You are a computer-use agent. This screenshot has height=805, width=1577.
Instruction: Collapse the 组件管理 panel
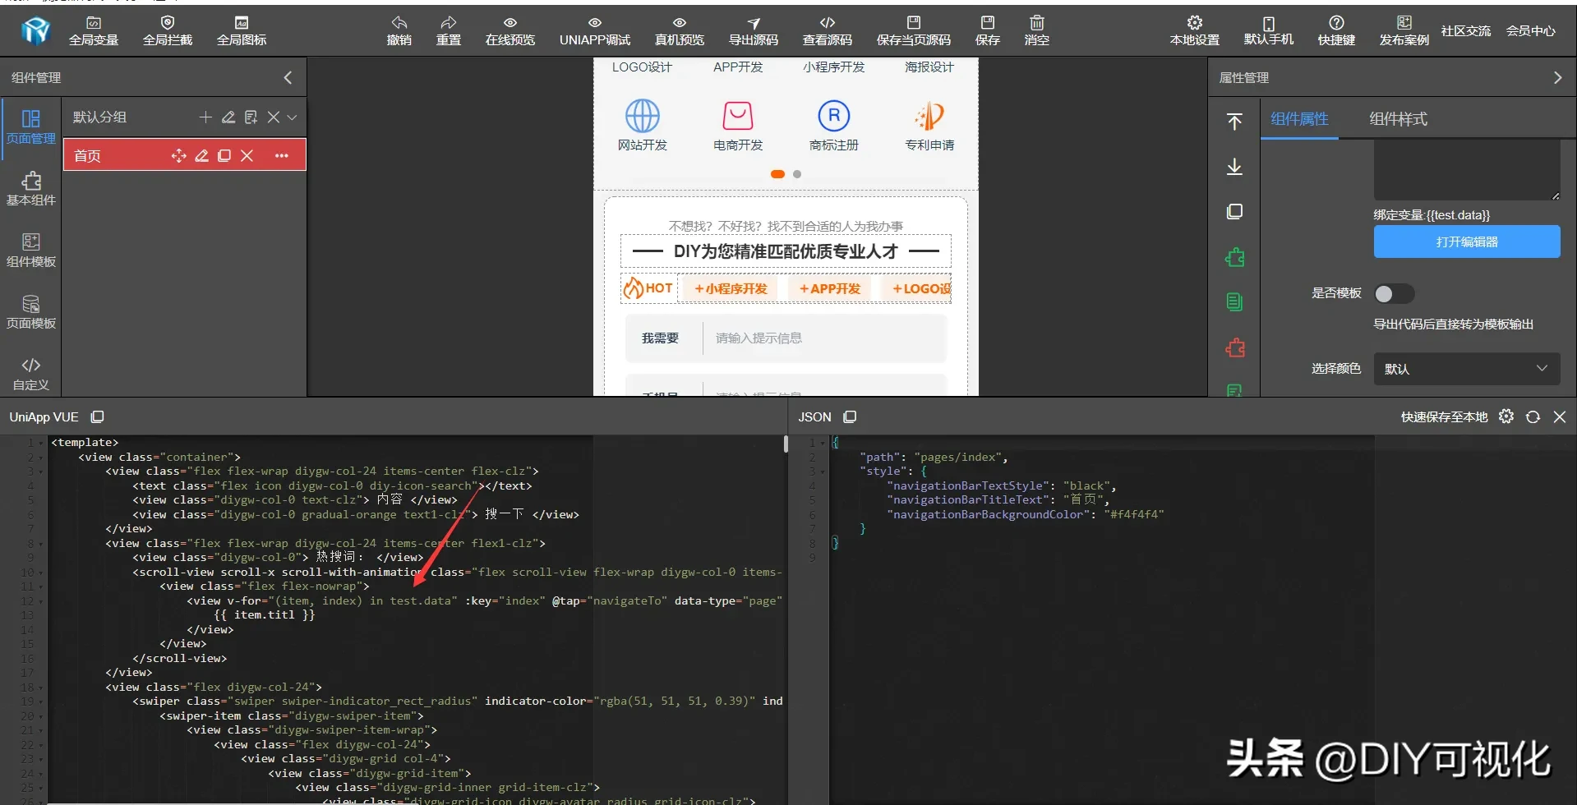288,78
